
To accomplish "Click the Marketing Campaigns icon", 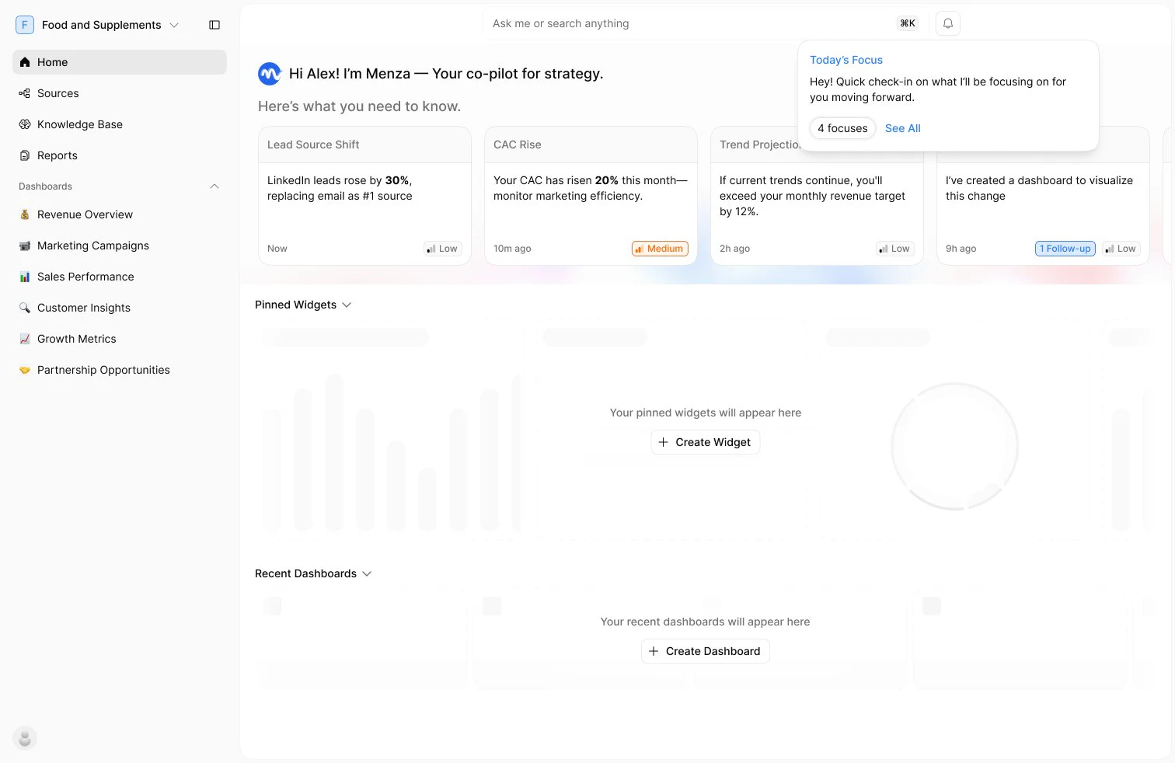I will tap(25, 246).
